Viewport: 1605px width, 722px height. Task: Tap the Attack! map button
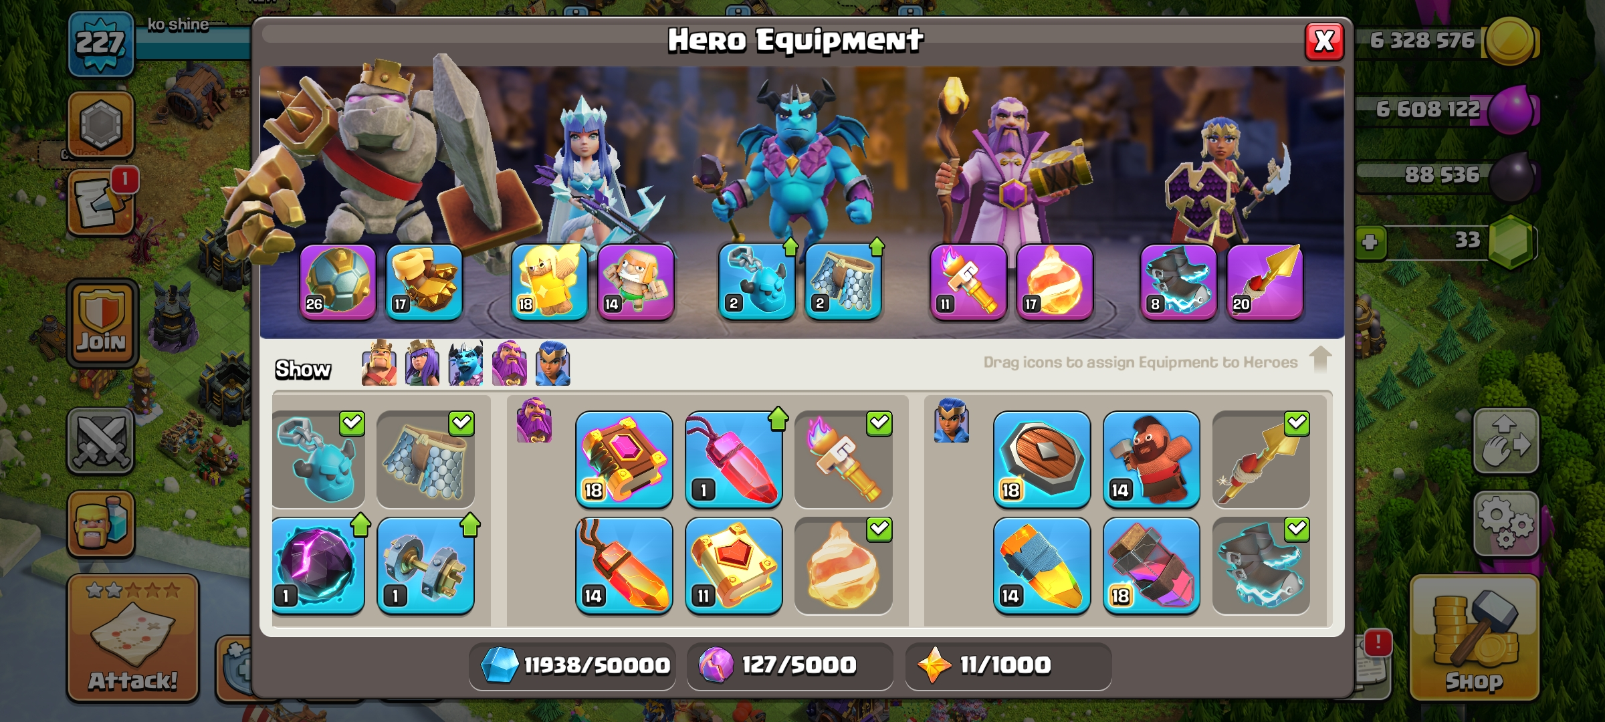(132, 638)
